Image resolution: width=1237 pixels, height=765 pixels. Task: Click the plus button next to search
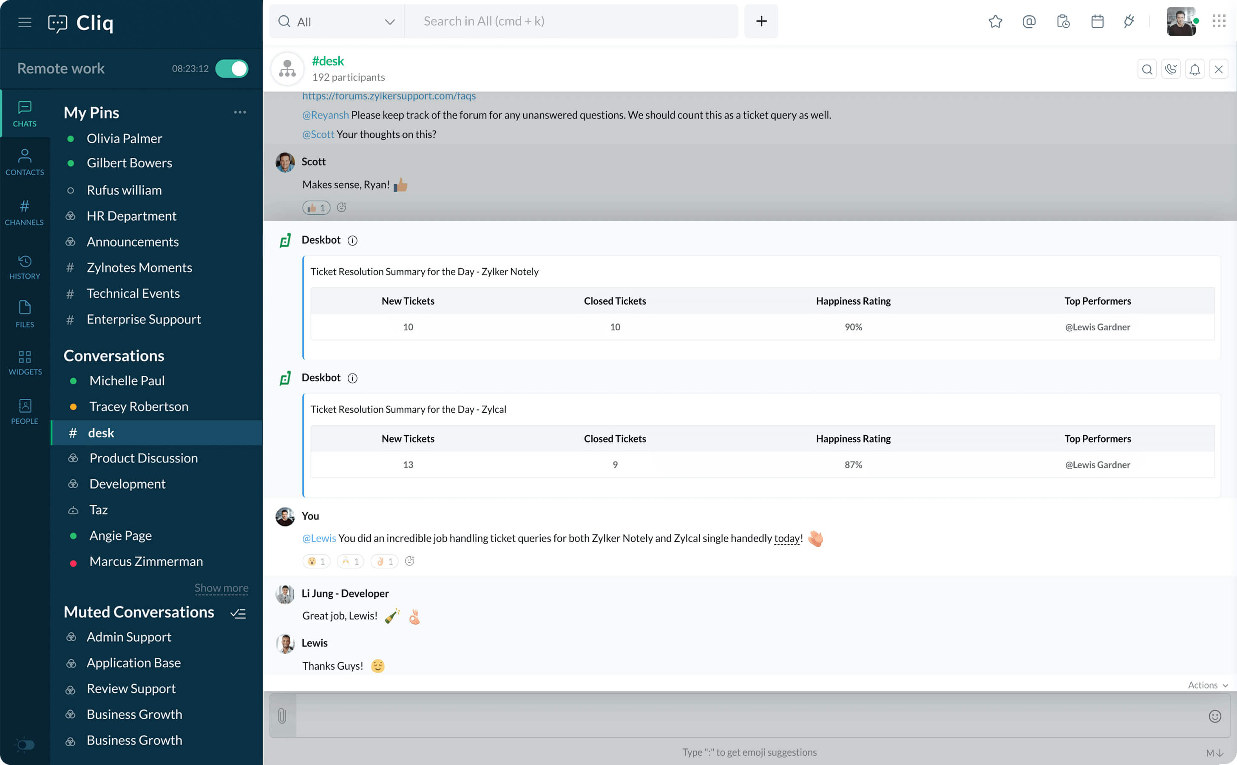[x=761, y=21]
